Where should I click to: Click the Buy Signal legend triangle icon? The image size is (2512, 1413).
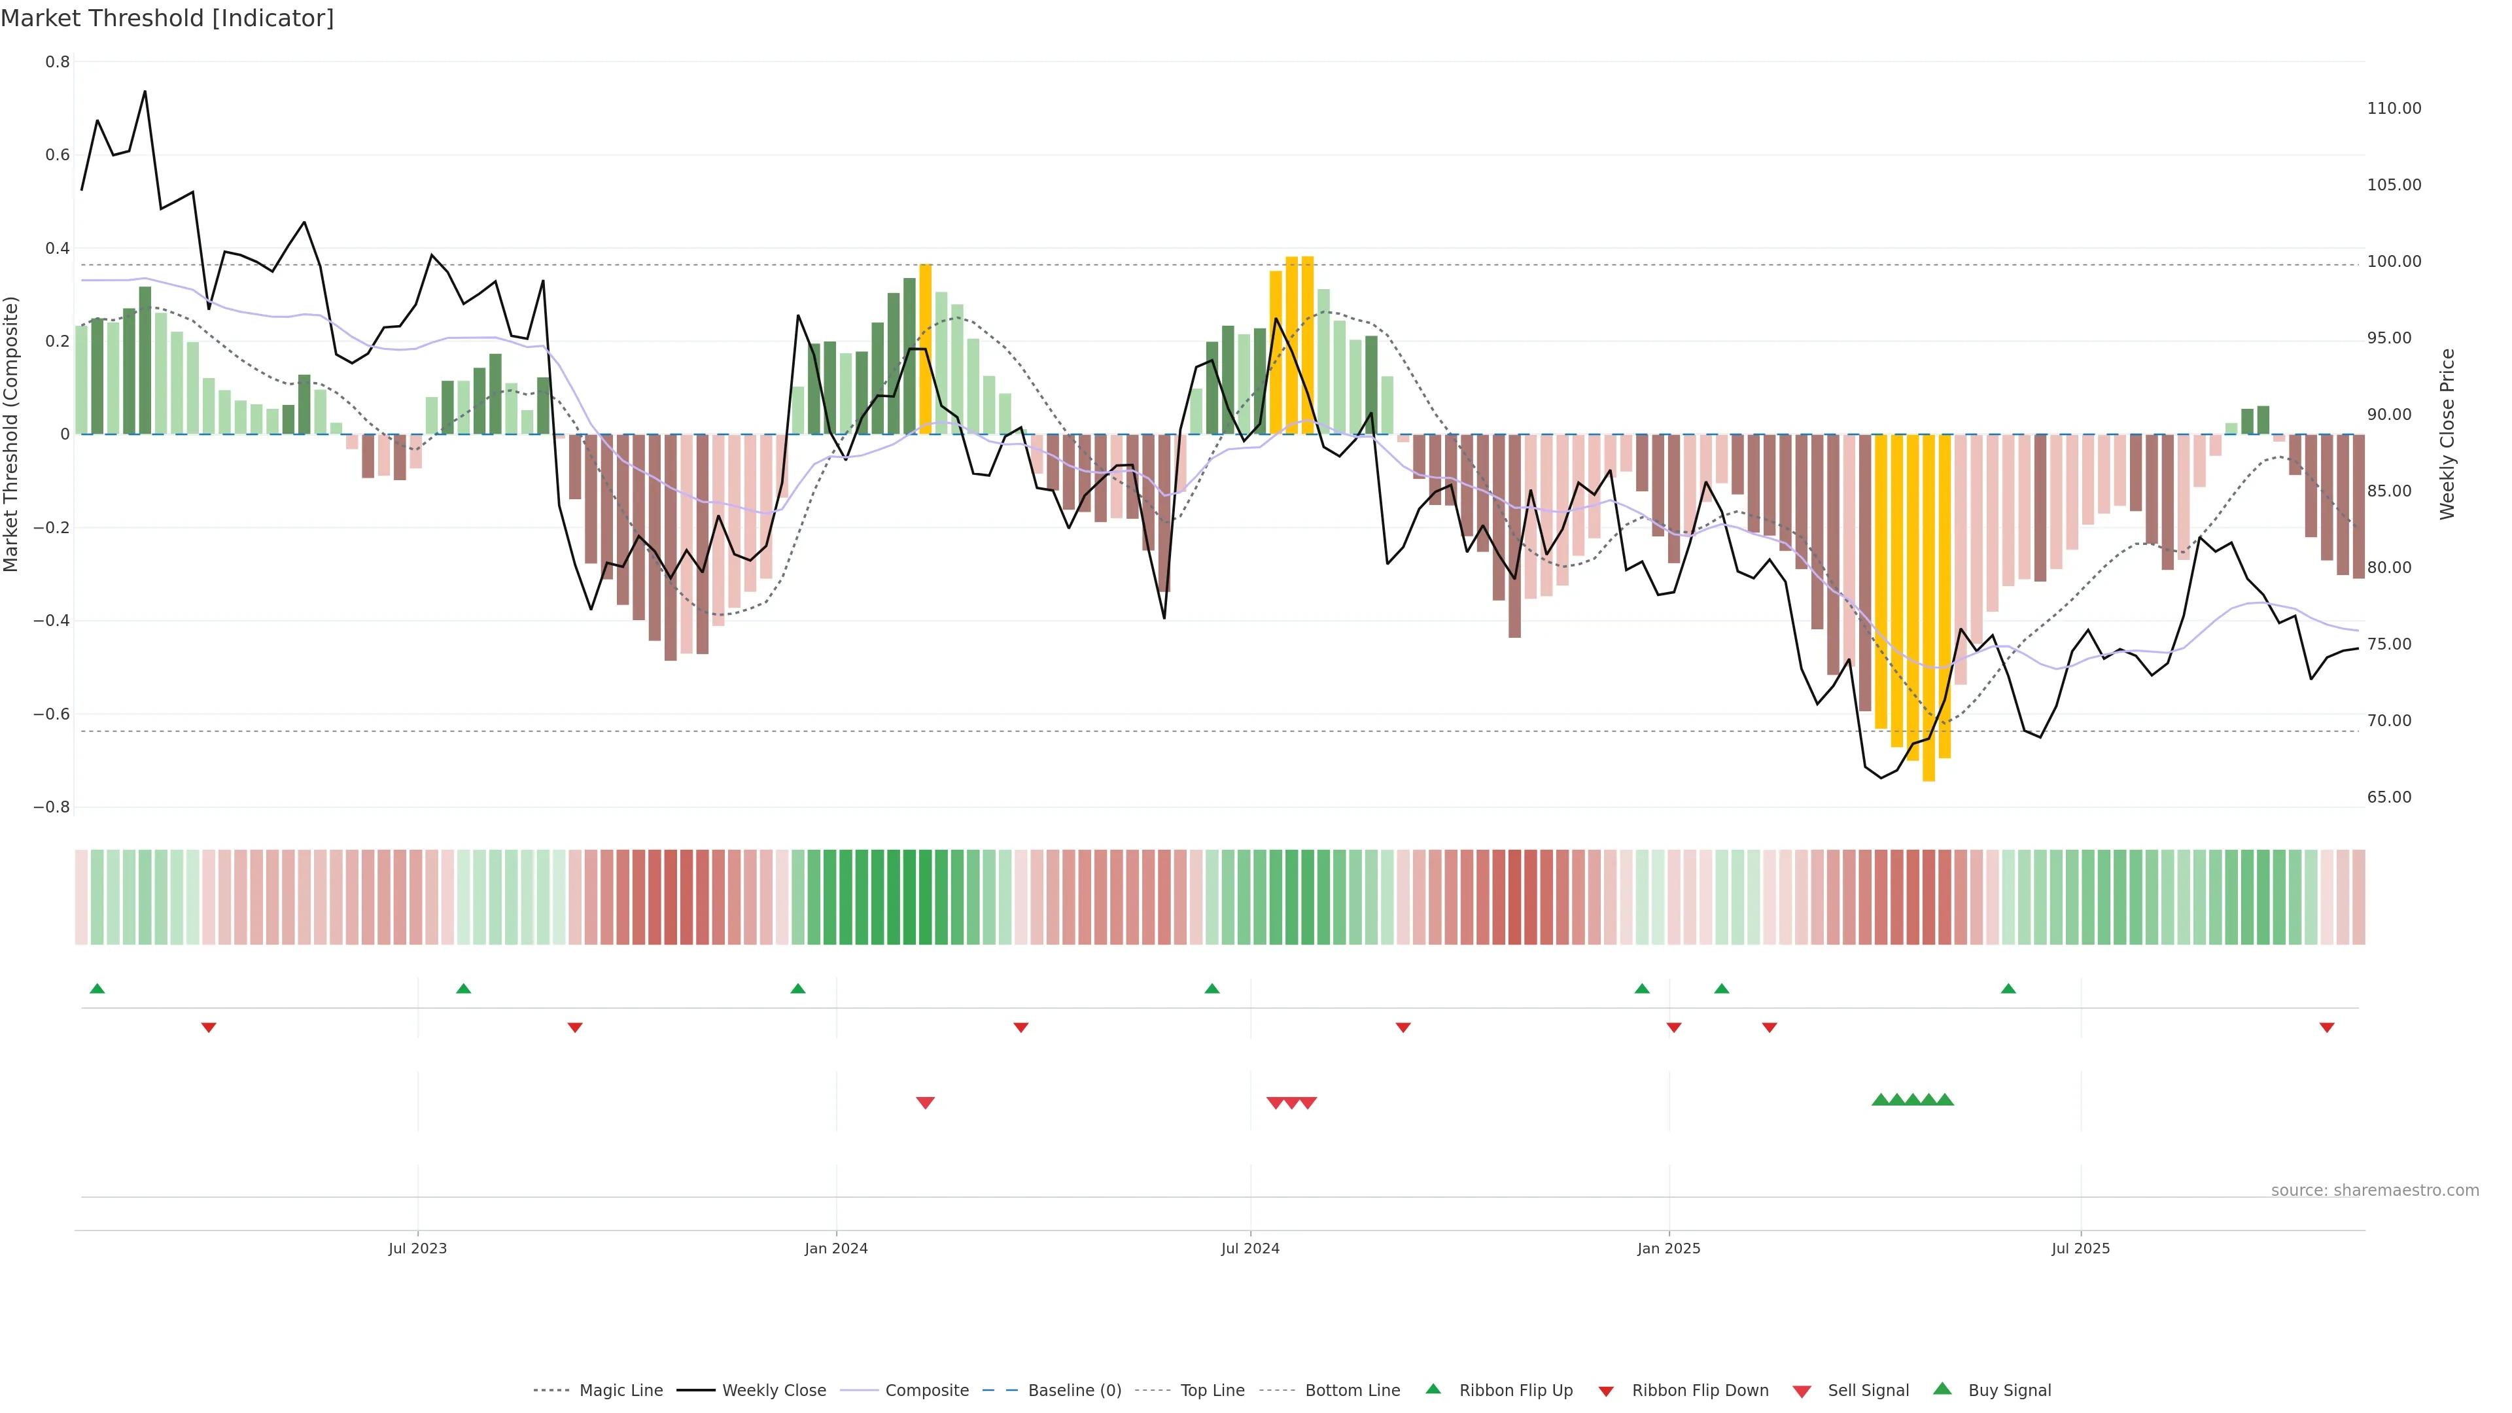tap(1942, 1389)
